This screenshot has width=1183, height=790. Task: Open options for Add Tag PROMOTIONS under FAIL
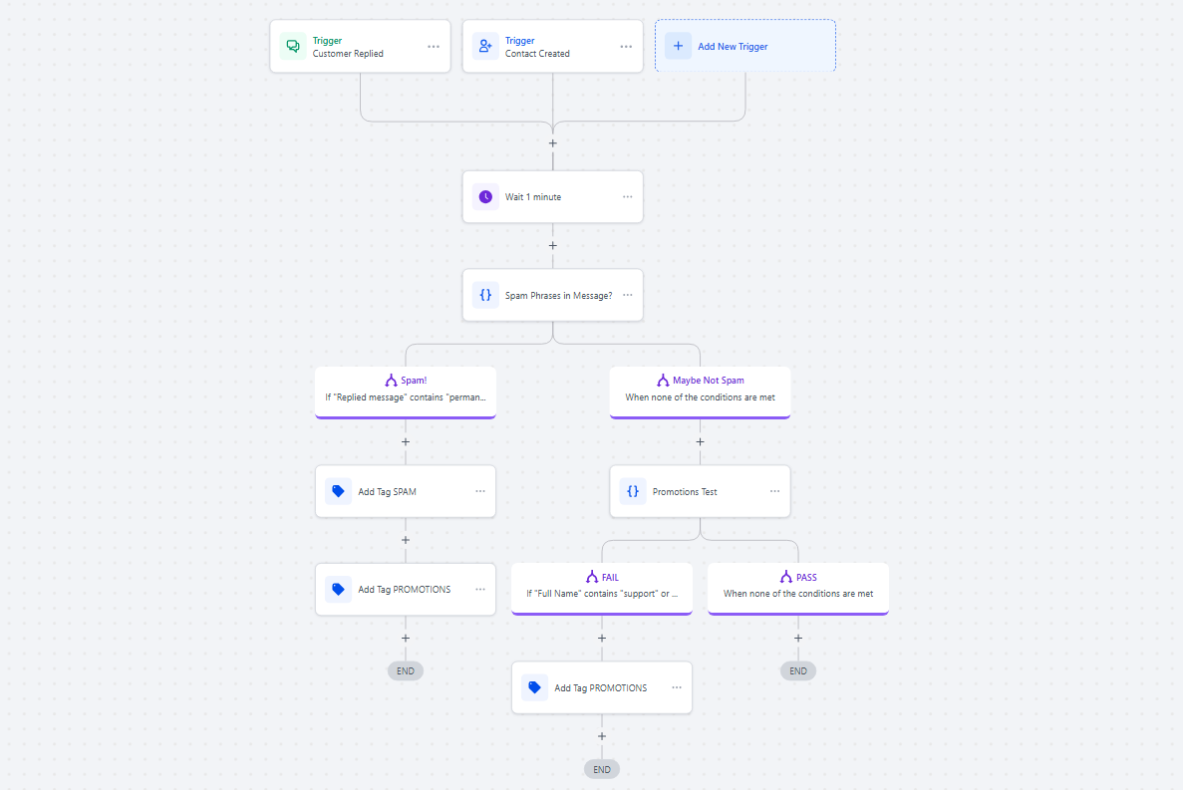click(x=677, y=686)
